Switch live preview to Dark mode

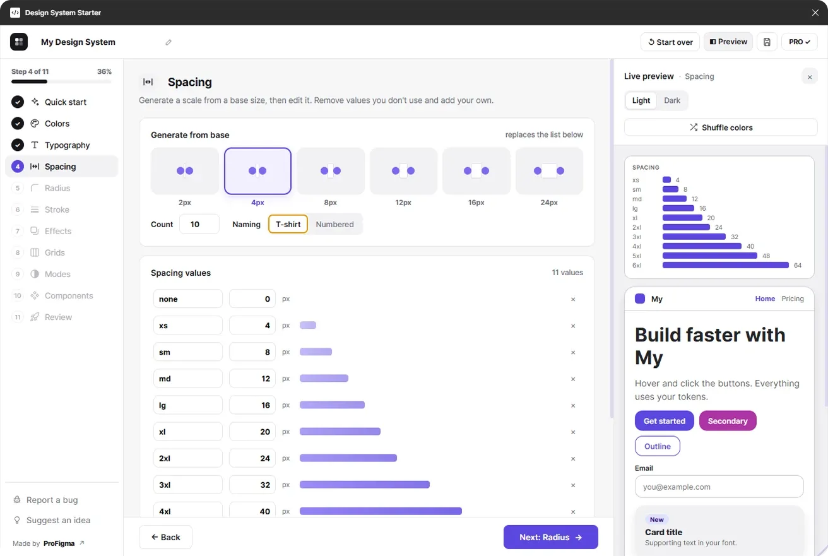pyautogui.click(x=672, y=100)
